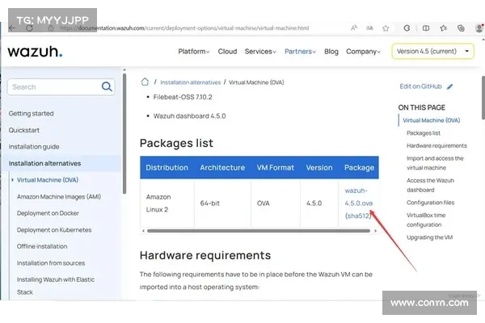Open the Cloud menu item

(227, 52)
